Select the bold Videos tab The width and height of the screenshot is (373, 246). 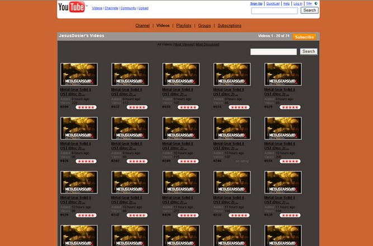point(163,26)
